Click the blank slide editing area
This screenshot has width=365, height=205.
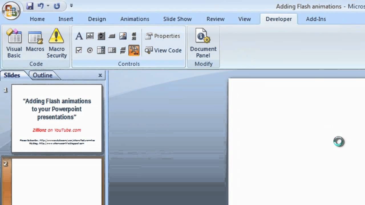click(x=297, y=142)
